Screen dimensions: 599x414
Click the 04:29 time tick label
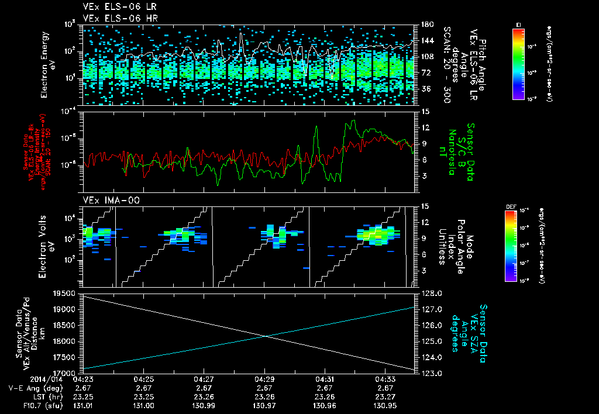tap(264, 379)
